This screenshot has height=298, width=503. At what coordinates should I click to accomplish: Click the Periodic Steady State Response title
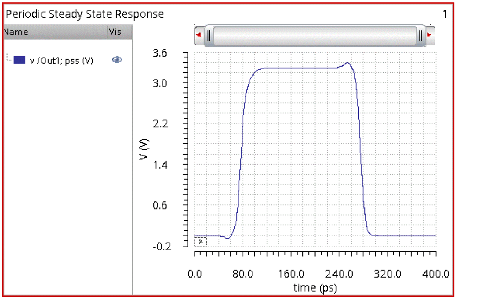point(85,14)
